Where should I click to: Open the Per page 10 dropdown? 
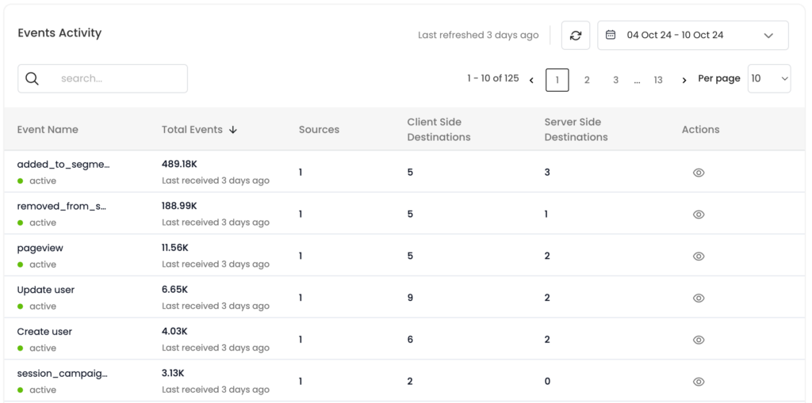(x=769, y=78)
